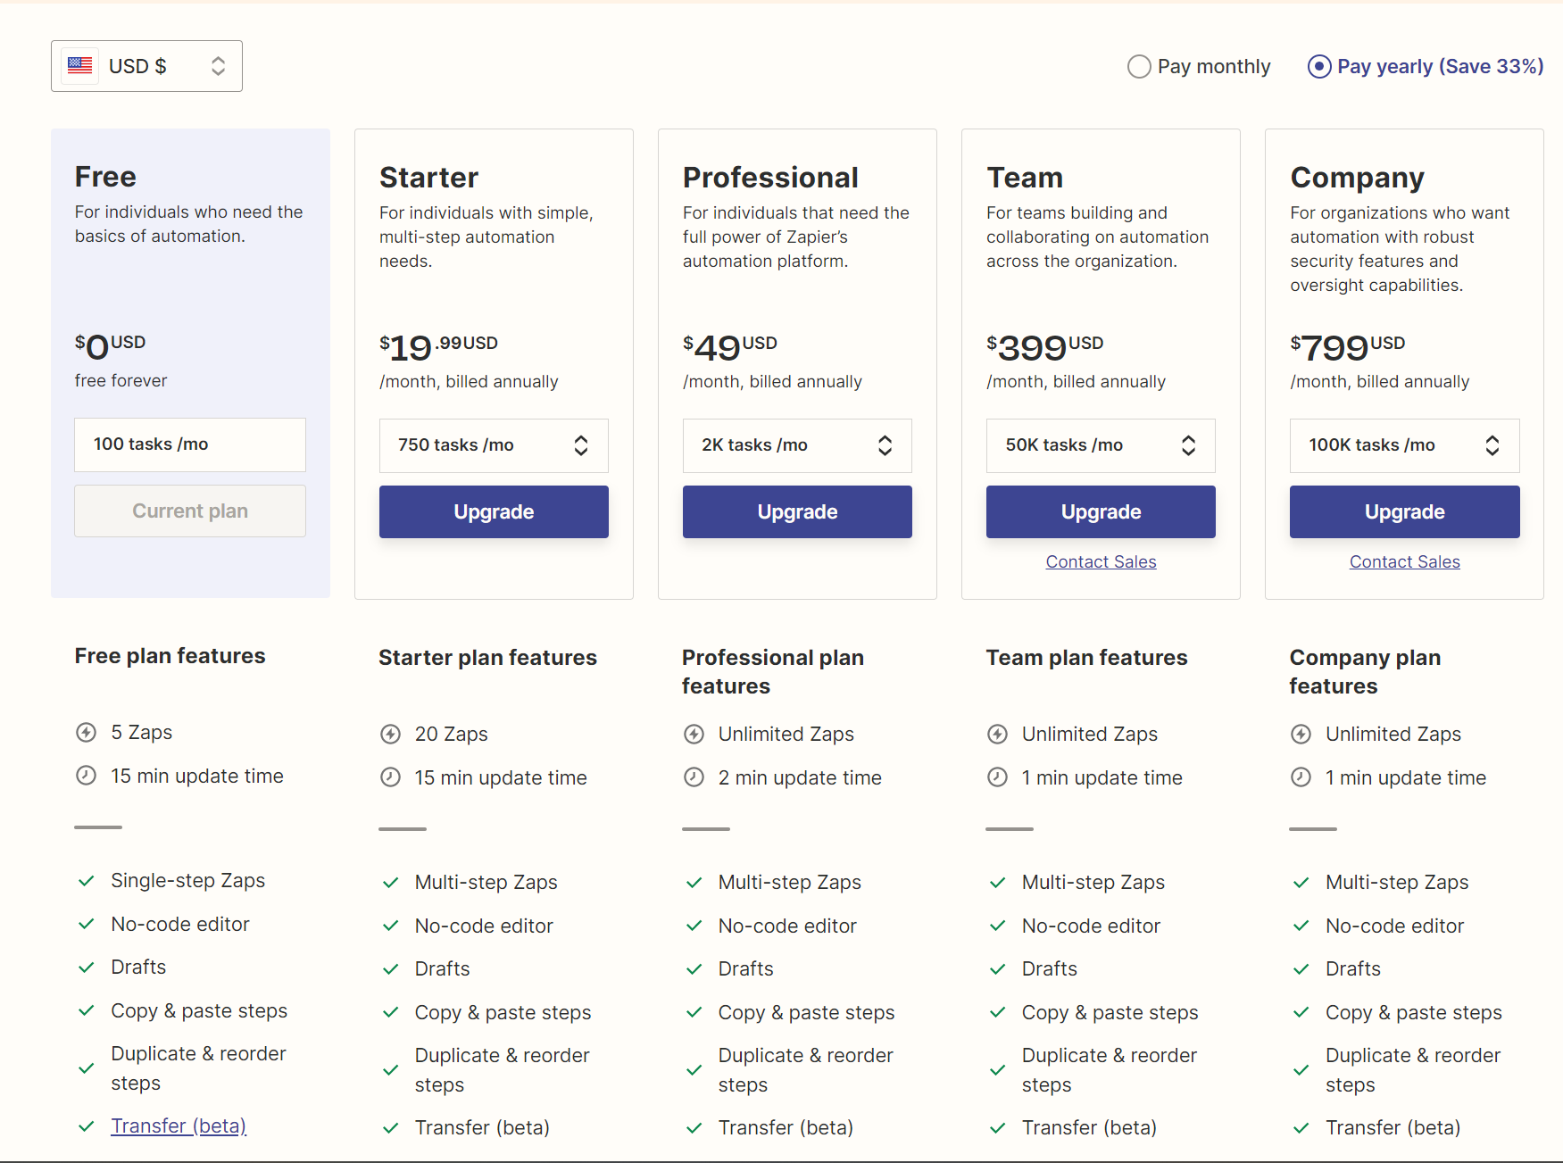This screenshot has width=1563, height=1163.
Task: Click the Free plan 100 tasks /mo field
Action: tap(190, 444)
